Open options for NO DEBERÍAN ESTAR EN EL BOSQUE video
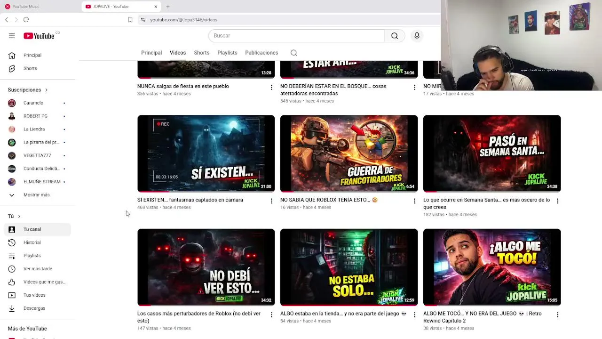The width and height of the screenshot is (602, 339). point(414,87)
